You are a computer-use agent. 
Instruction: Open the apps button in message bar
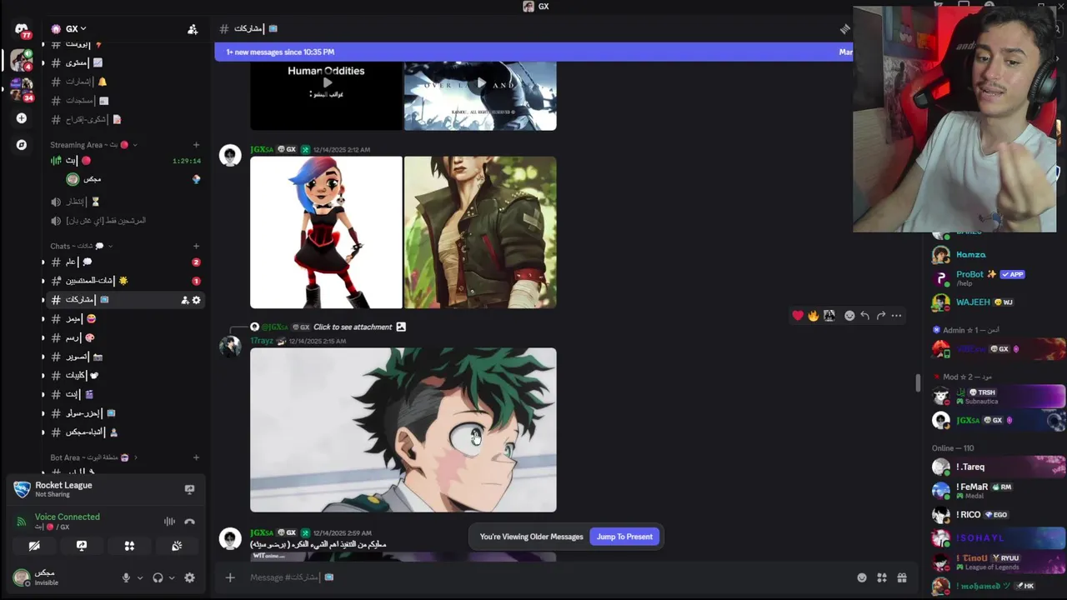(x=882, y=577)
